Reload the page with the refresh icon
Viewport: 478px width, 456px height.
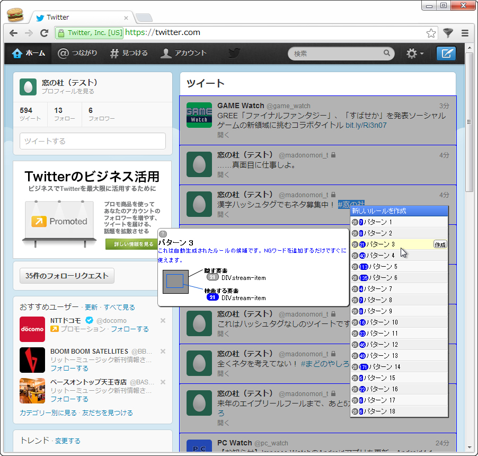(44, 33)
